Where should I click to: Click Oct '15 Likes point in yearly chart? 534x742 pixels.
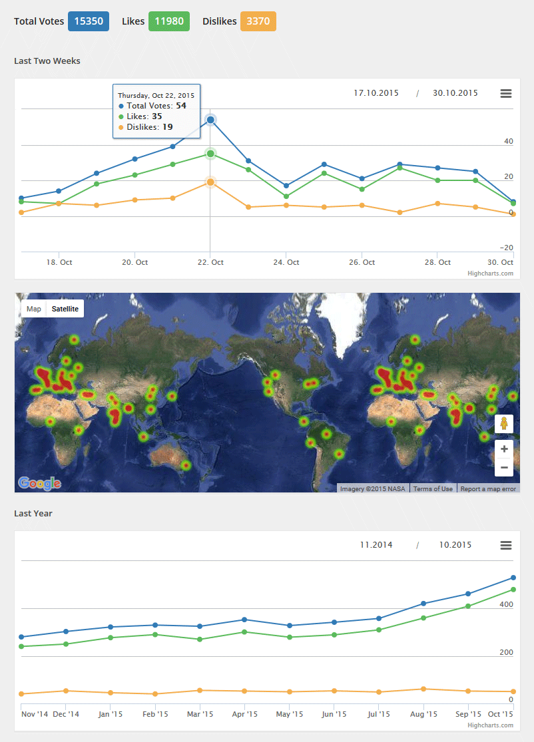coord(513,590)
